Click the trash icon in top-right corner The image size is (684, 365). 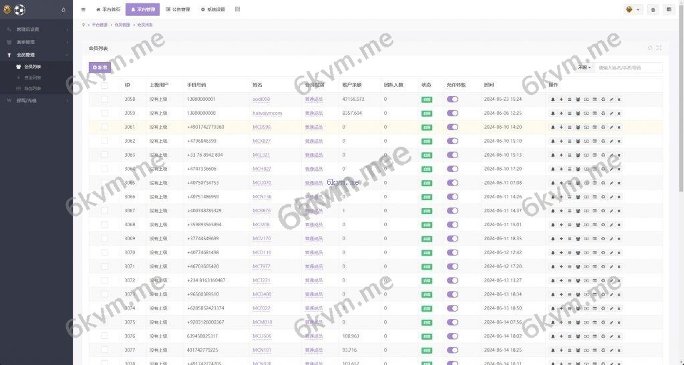(653, 9)
